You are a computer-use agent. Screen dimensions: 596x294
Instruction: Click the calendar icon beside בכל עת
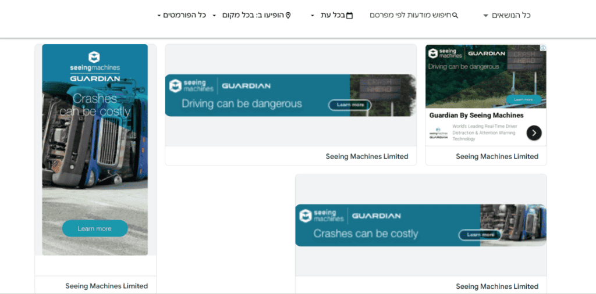pos(349,16)
